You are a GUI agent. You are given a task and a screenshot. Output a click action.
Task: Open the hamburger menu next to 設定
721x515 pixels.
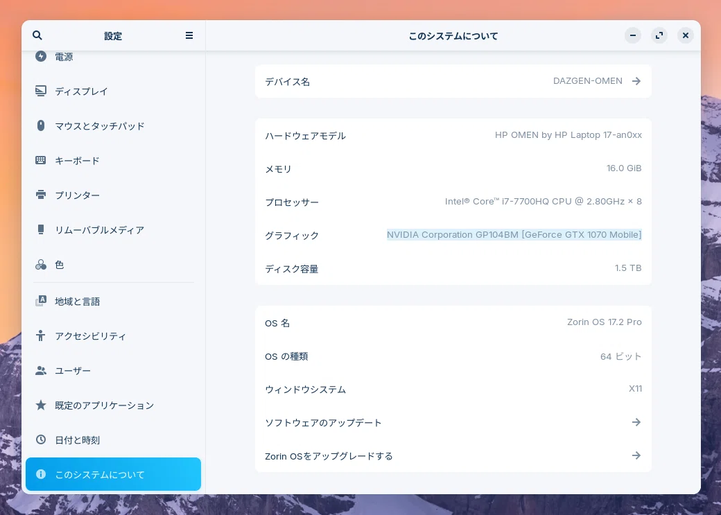coord(189,35)
